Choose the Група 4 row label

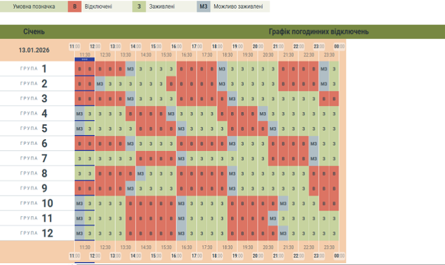34,113
